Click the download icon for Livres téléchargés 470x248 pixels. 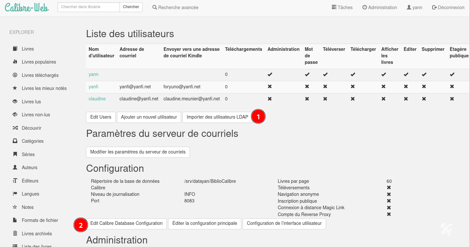15,75
